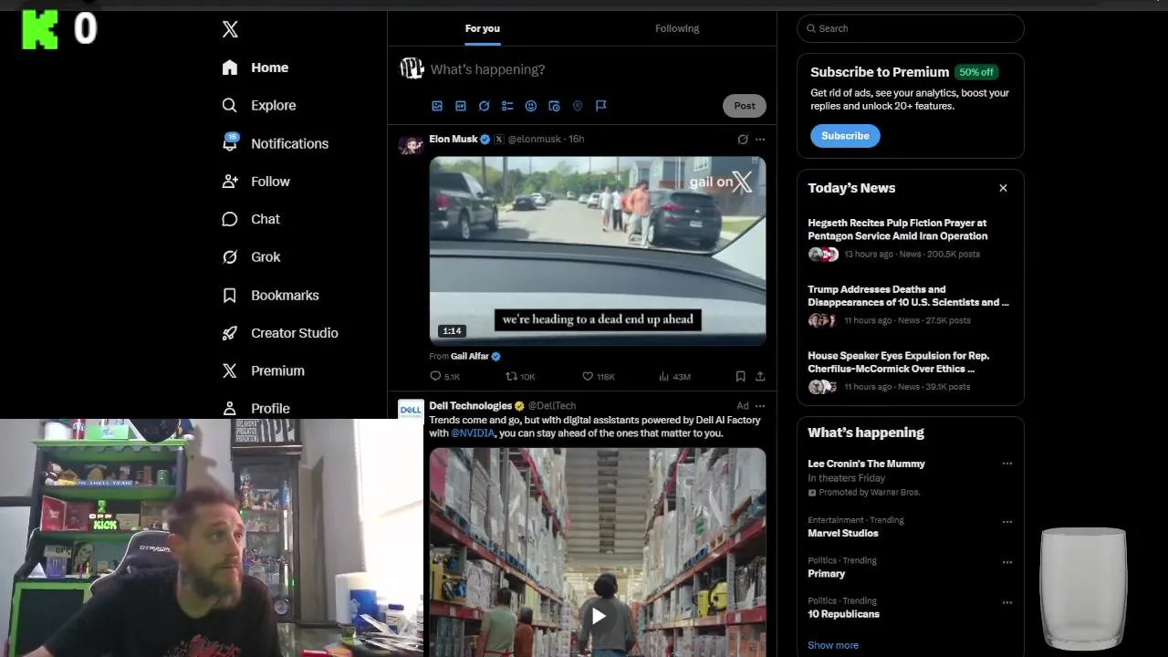Add image media to new post
The image size is (1168, 657).
coord(437,106)
